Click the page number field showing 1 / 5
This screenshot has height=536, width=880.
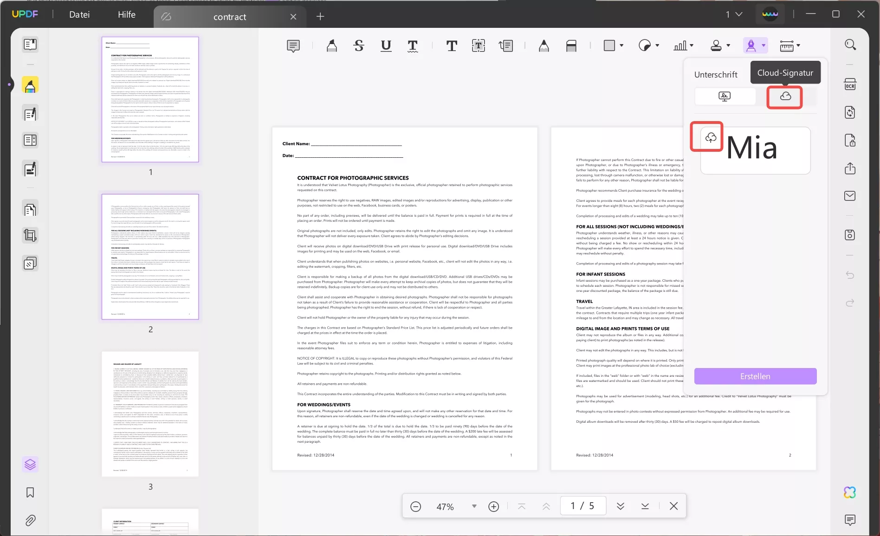pos(583,506)
